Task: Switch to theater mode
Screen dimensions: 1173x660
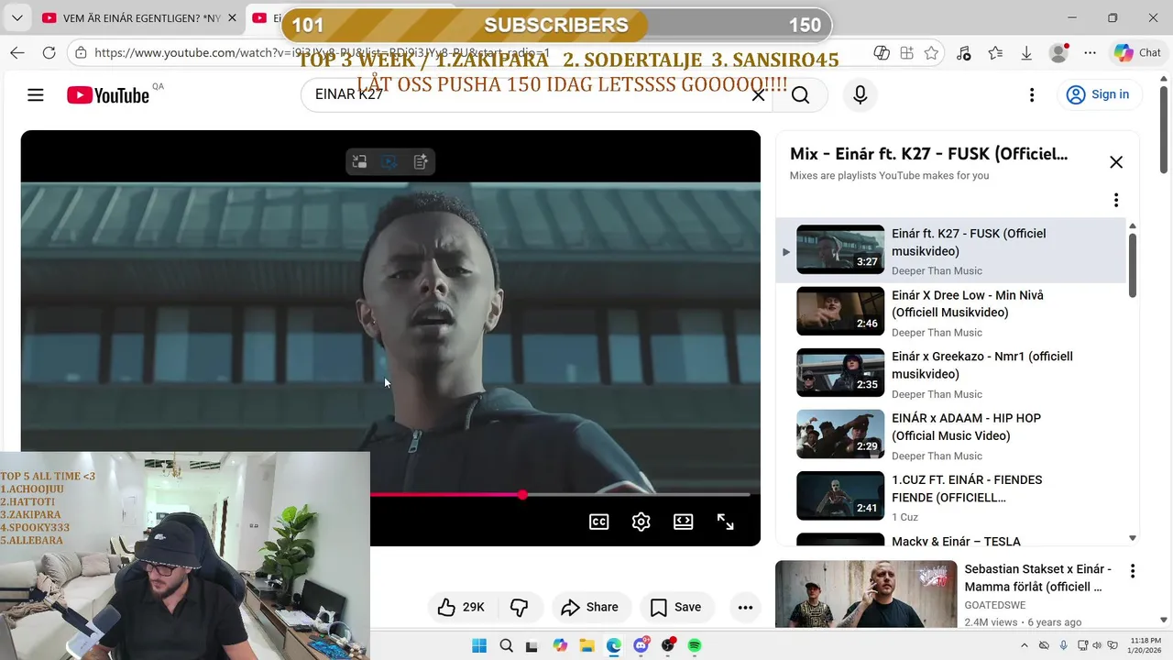Action: point(683,522)
